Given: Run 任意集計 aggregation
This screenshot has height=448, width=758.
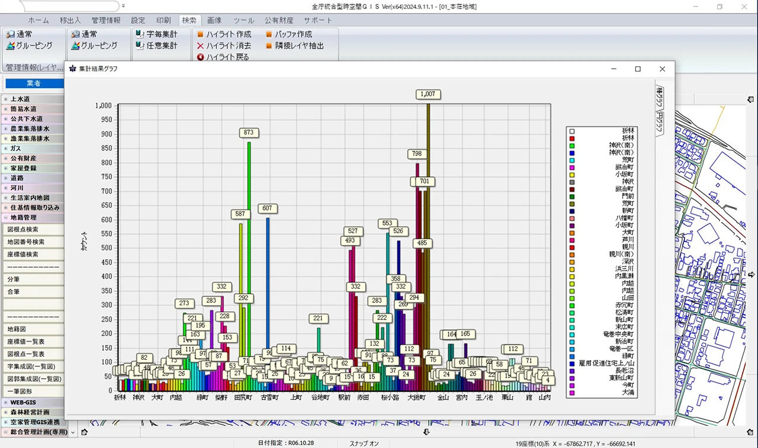Looking at the screenshot, I should point(156,46).
